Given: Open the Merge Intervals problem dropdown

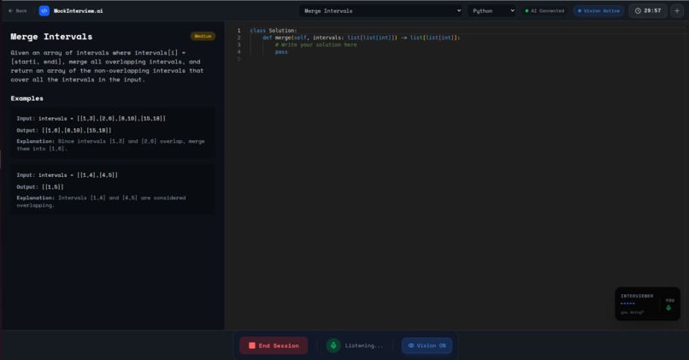Looking at the screenshot, I should click(x=380, y=11).
